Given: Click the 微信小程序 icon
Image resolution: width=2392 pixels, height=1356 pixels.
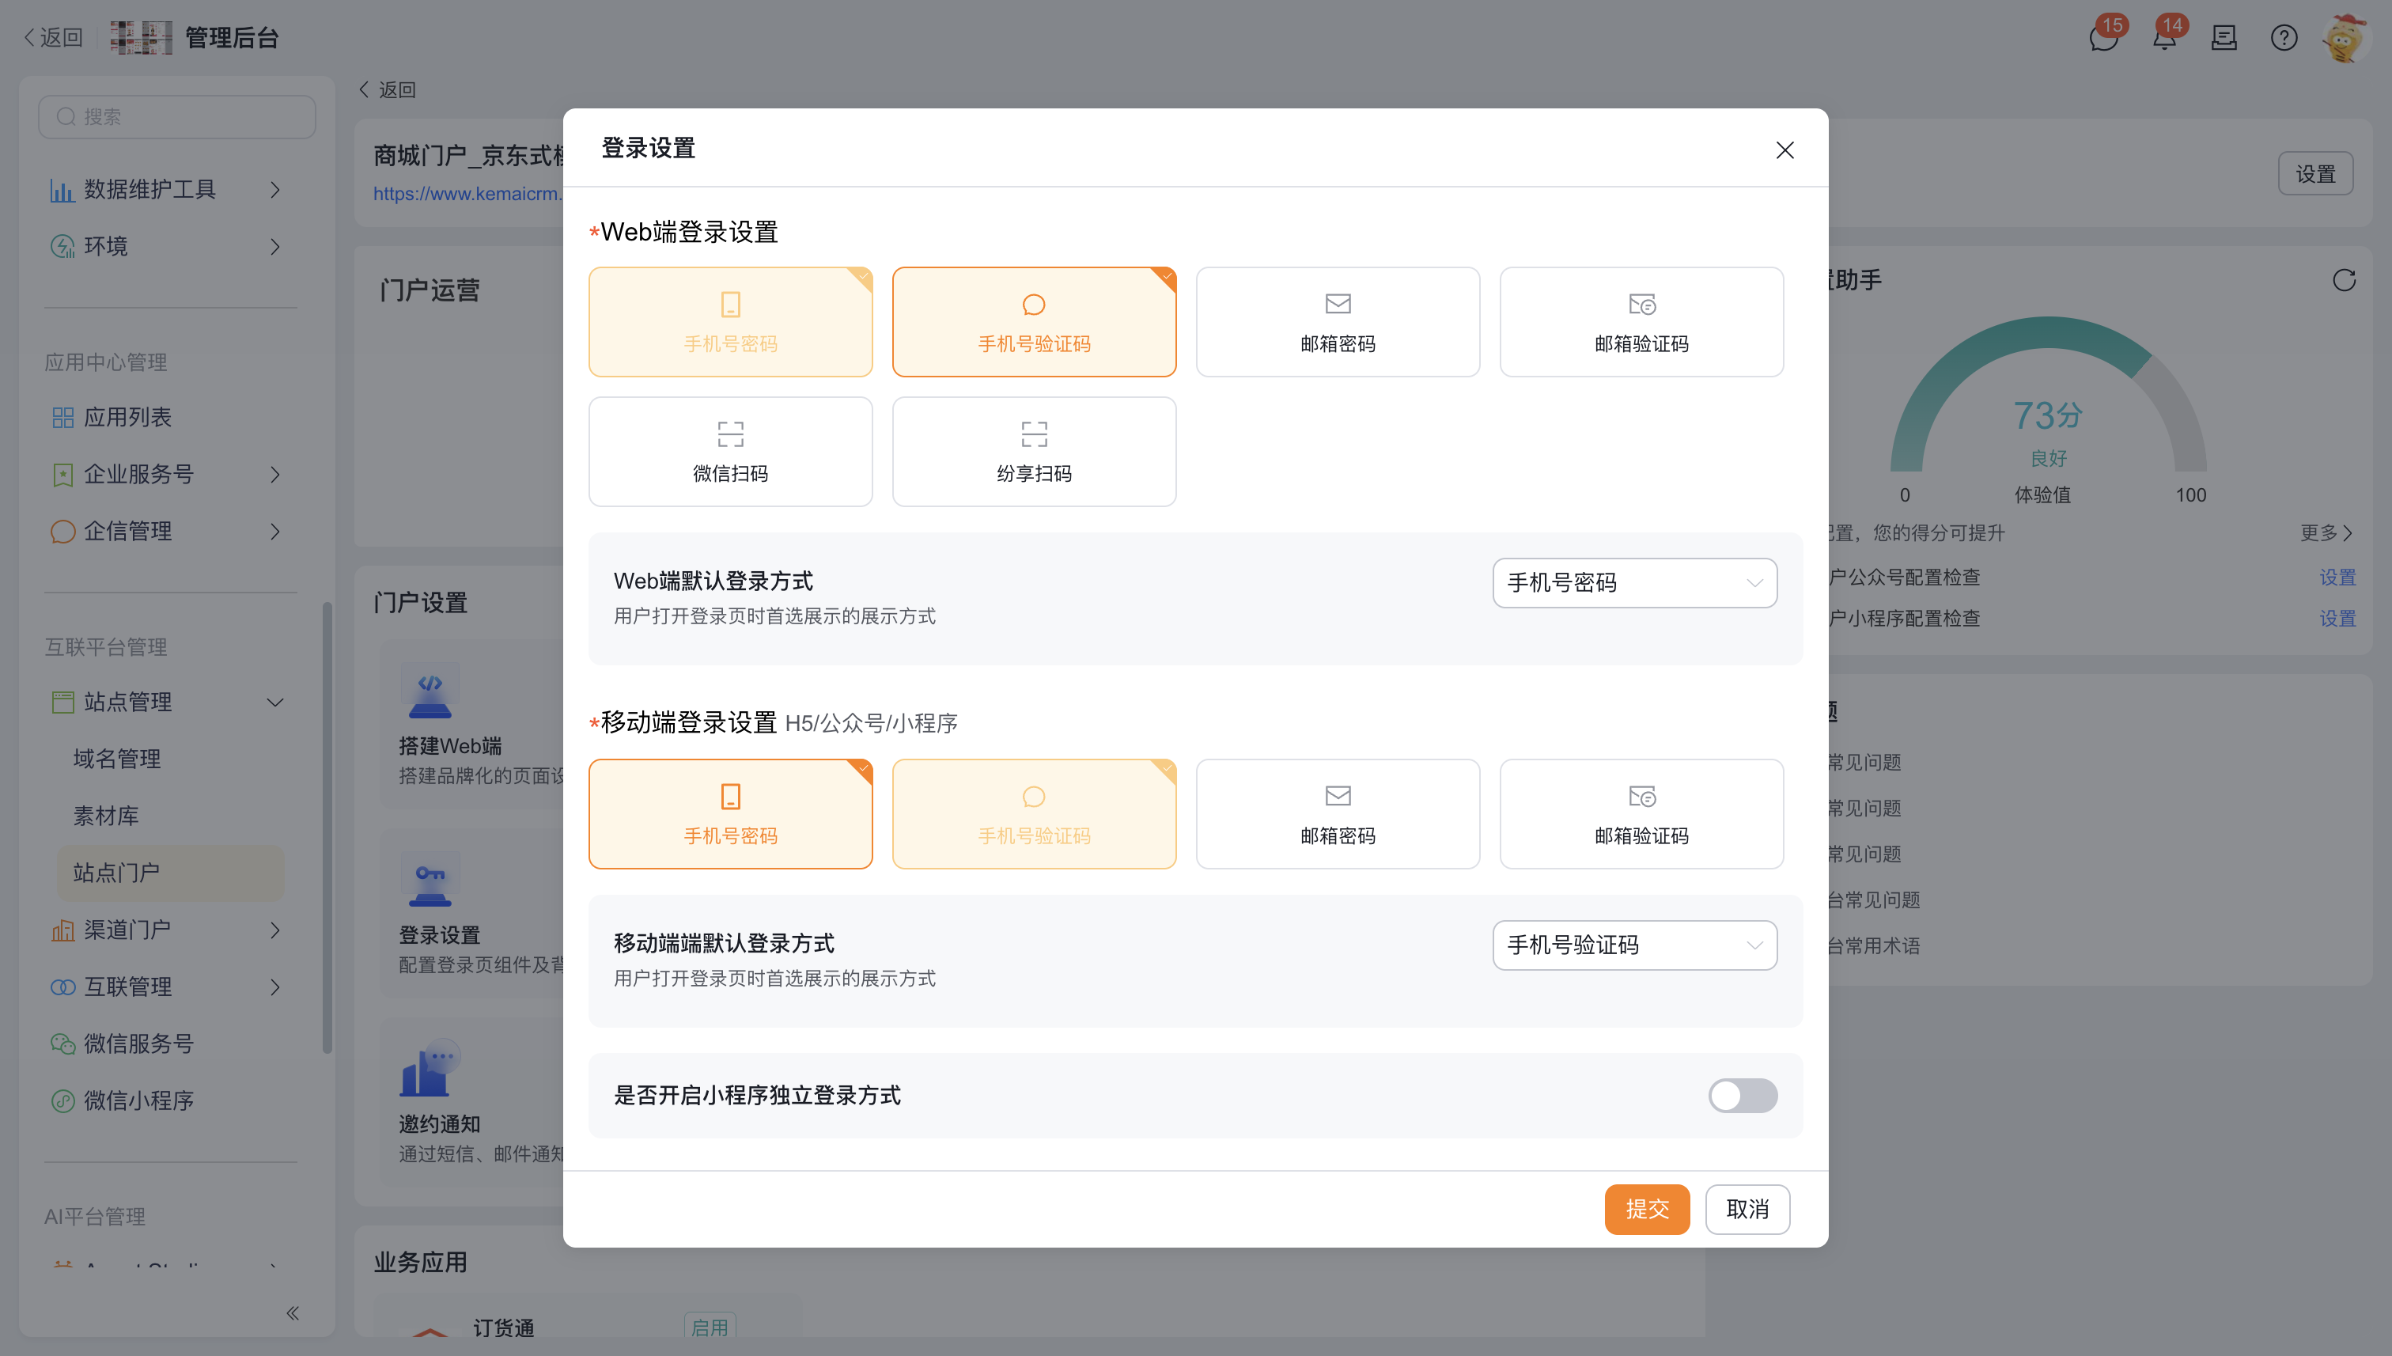Looking at the screenshot, I should (62, 1100).
